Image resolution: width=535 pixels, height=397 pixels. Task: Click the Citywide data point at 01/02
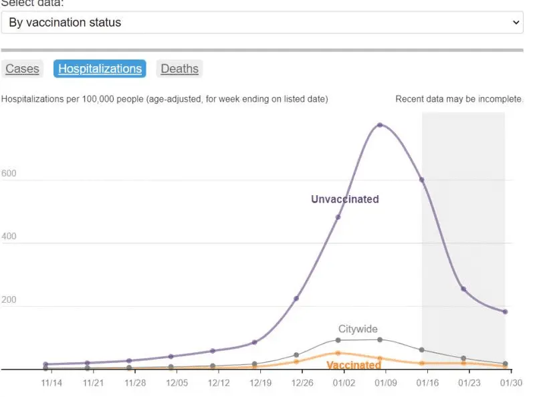click(x=338, y=340)
